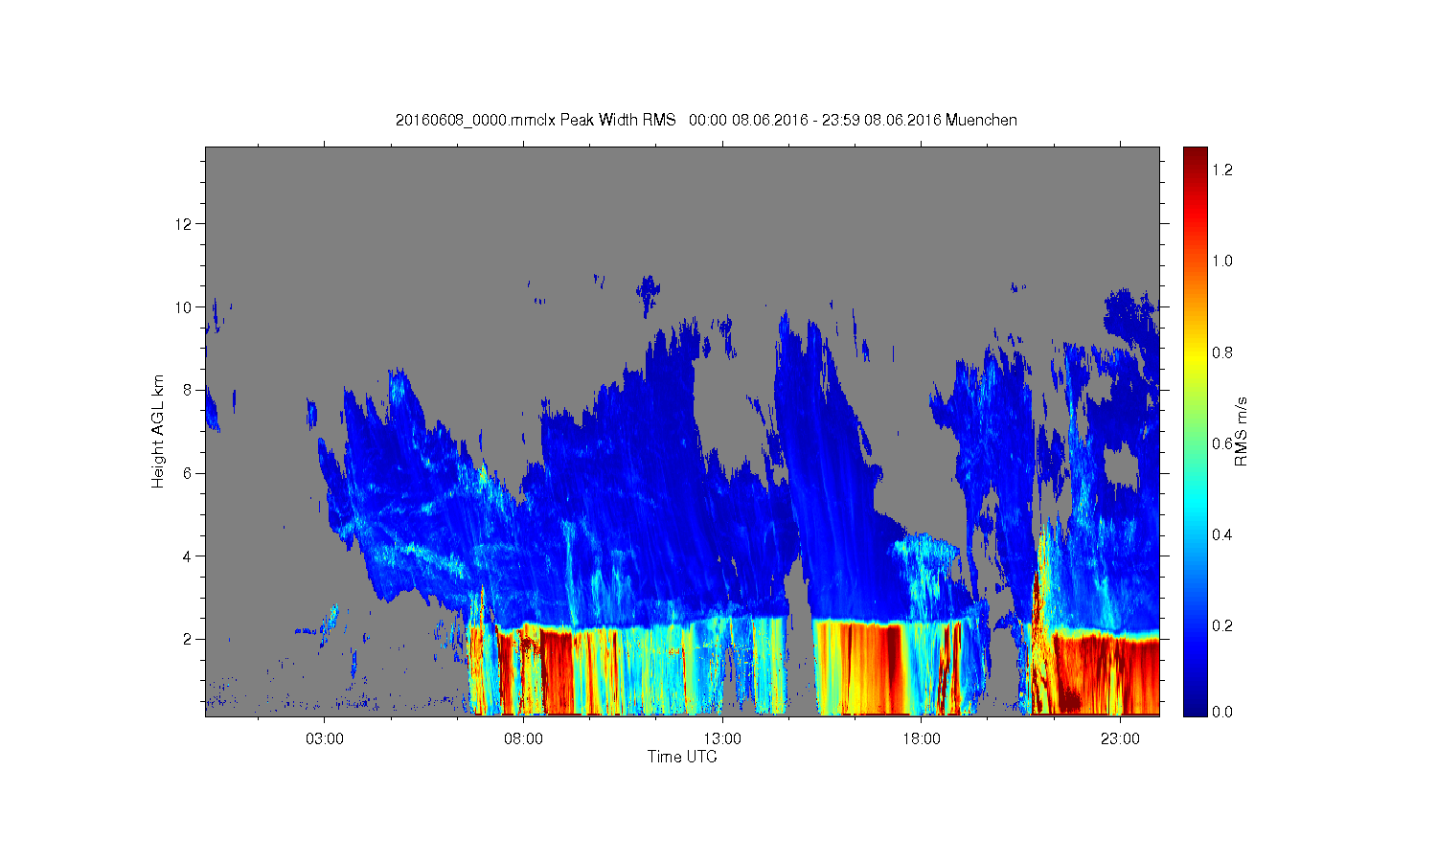
Task: Click the 18:00 time tick label
Action: [x=922, y=739]
